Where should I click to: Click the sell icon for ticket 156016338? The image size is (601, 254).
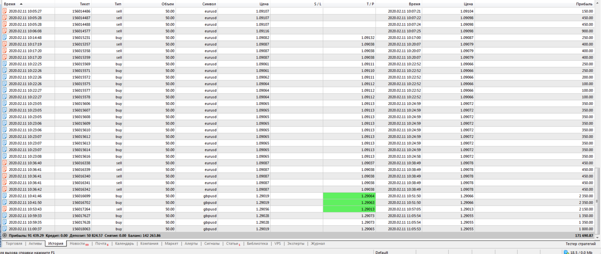pos(5,163)
